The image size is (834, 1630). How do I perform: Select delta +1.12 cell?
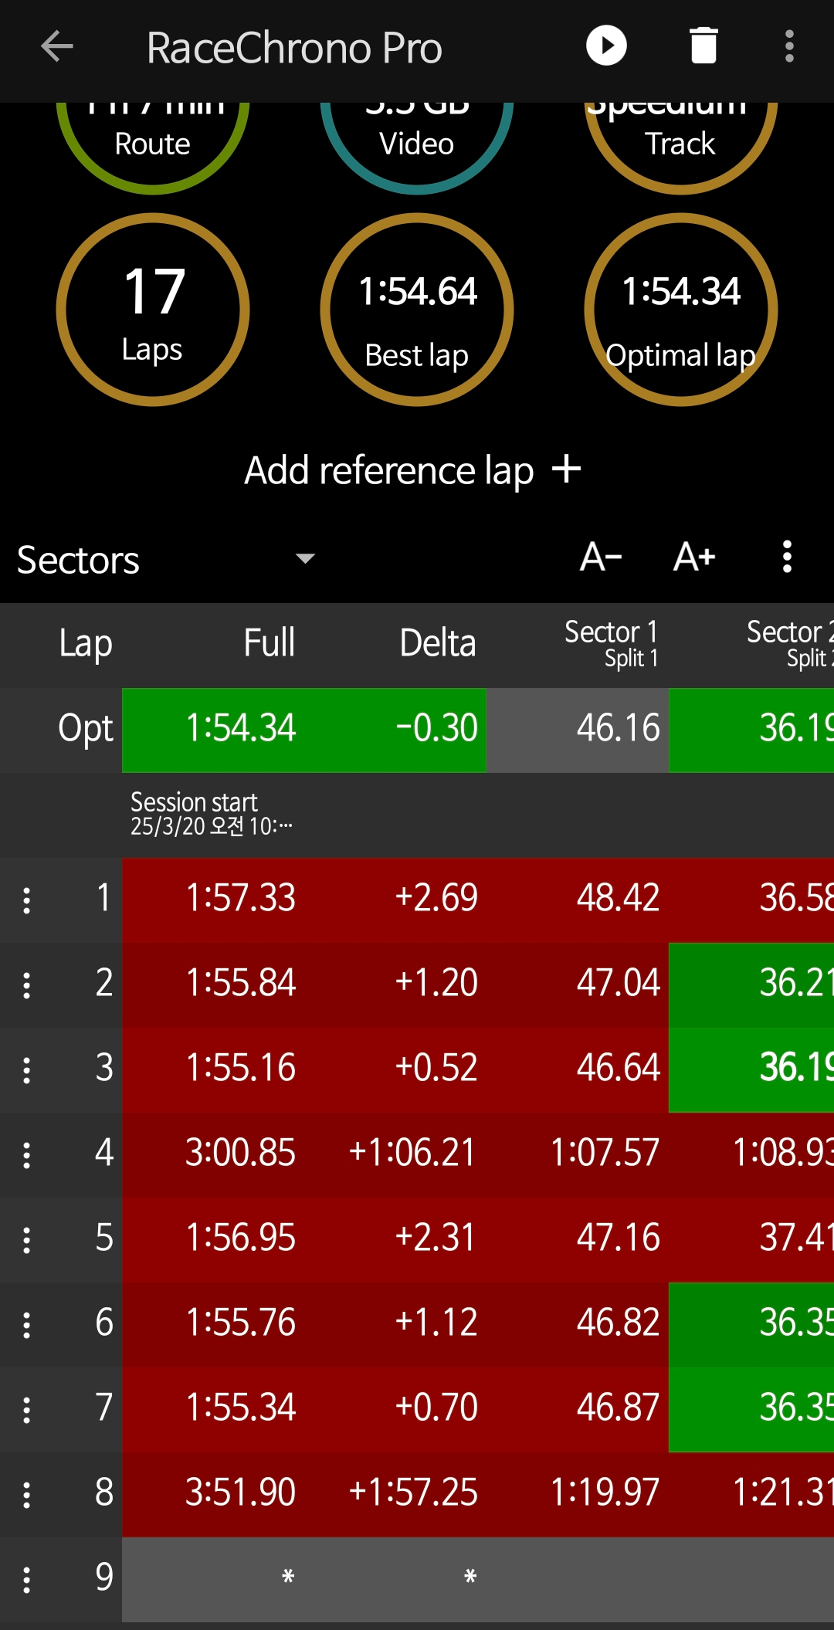point(395,1325)
